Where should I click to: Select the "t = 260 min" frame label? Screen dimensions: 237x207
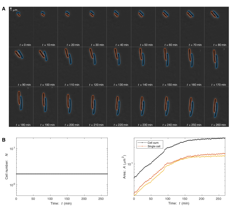tap(218, 125)
